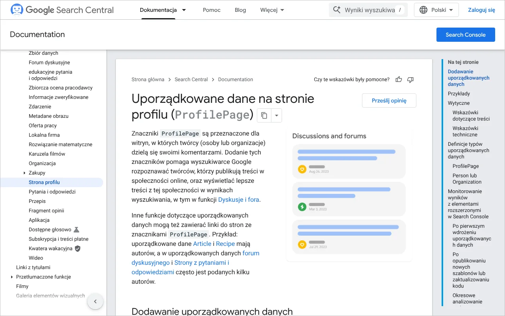Viewport: 505px width, 316px height.
Task: Select Fragment opinii in the sidebar
Action: 46,211
